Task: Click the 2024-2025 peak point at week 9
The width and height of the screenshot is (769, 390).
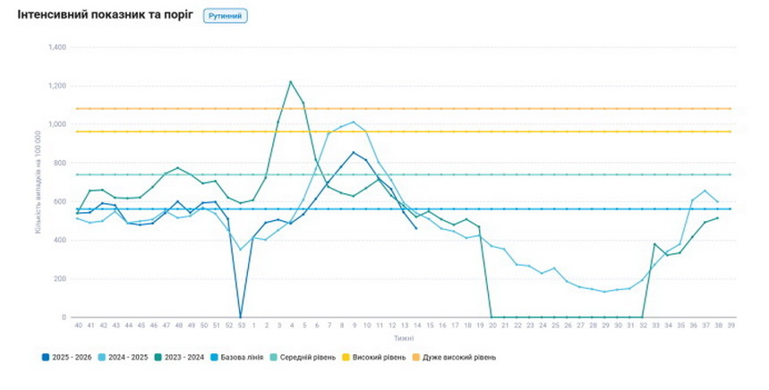Action: [x=354, y=122]
